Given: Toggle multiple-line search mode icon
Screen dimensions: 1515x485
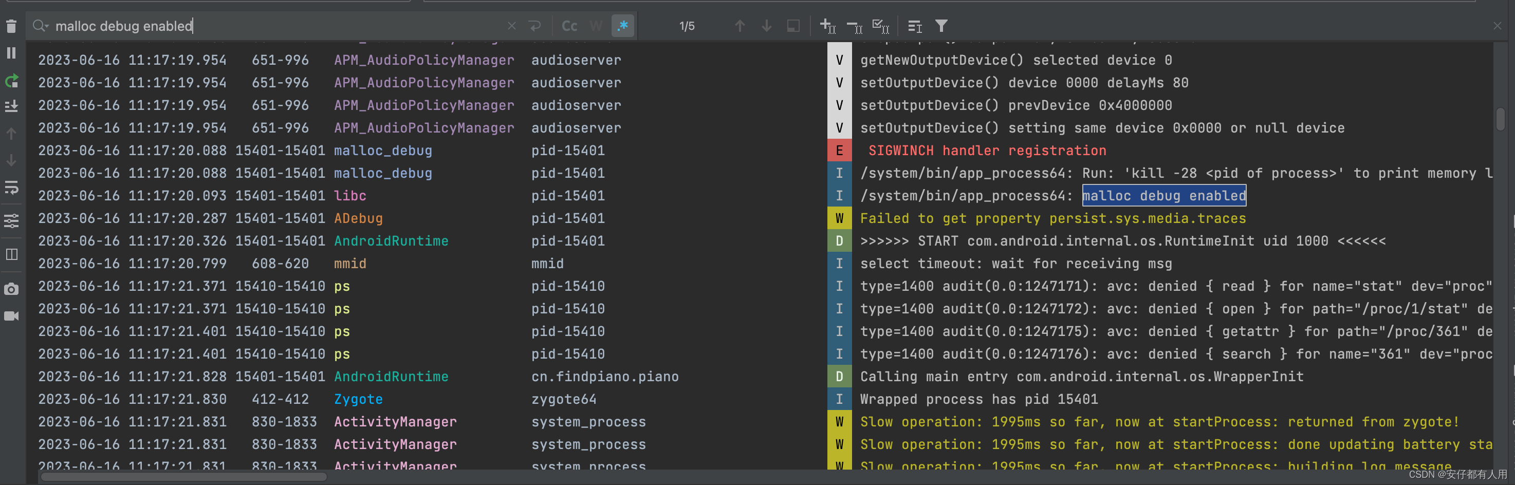Looking at the screenshot, I should coord(915,26).
